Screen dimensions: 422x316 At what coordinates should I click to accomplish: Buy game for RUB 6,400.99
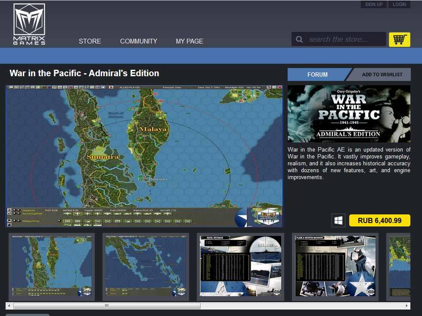click(x=379, y=220)
